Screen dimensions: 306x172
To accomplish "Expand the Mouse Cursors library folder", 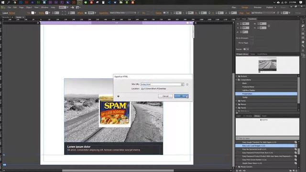I will coord(236,167).
